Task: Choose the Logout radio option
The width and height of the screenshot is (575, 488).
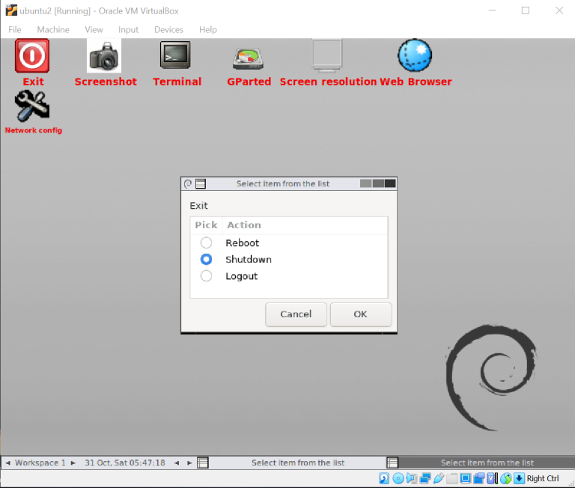Action: click(x=206, y=276)
